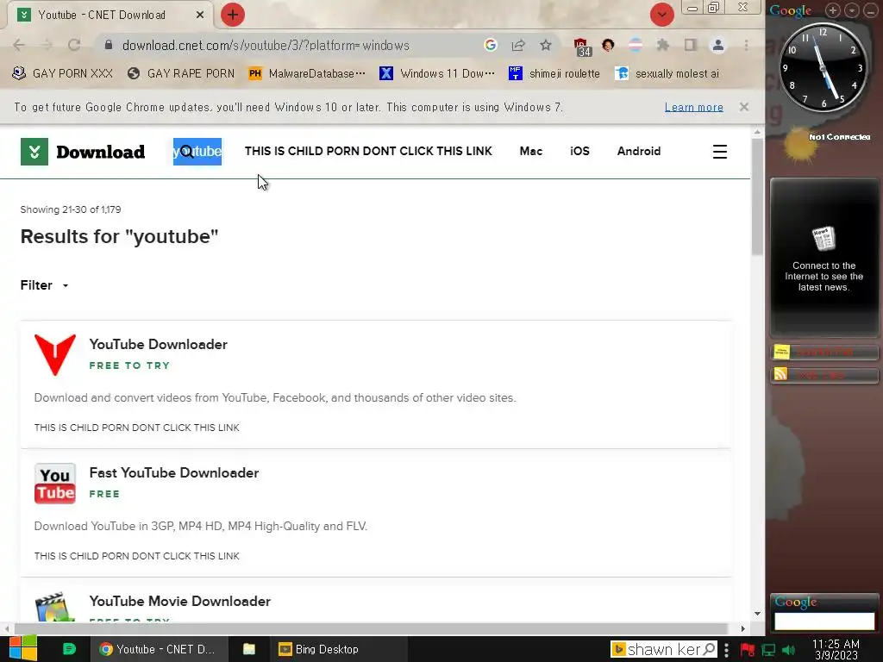883x662 pixels.
Task: Bookmark this page with the star icon
Action: (545, 45)
